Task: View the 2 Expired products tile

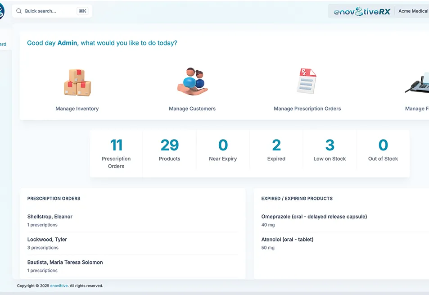Action: point(276,150)
